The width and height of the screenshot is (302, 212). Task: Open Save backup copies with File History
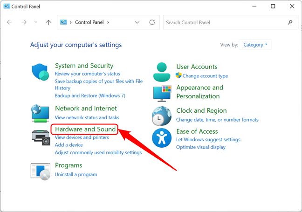click(99, 84)
